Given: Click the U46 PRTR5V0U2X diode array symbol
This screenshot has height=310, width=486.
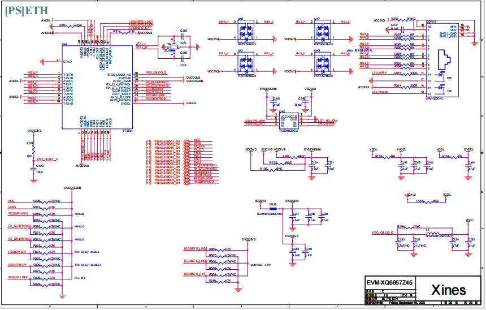Looking at the screenshot, I should pos(246,31).
